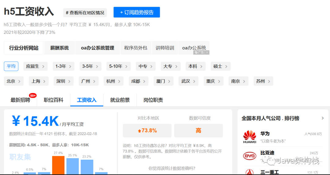Expand the 全国本月人气公司 ranking arrow

tap(323, 118)
